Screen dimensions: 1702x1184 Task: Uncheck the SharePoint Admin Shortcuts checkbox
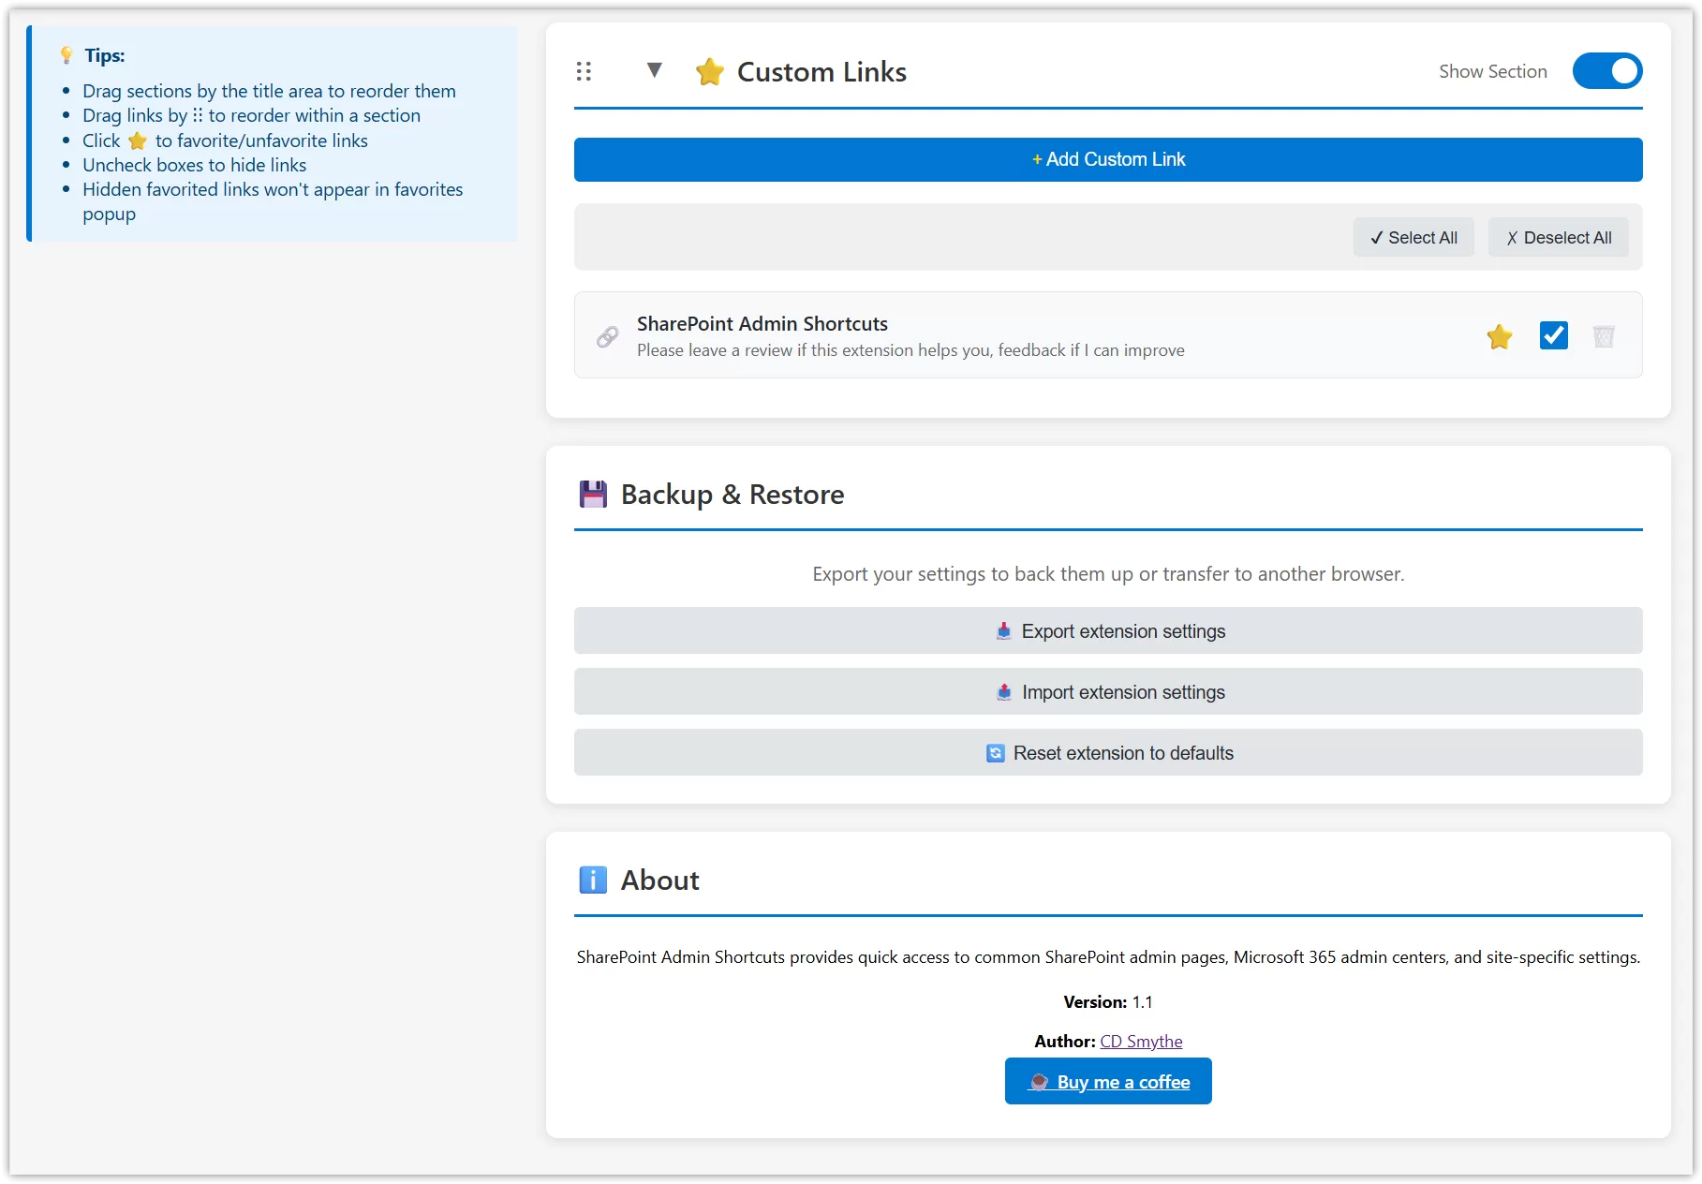(1553, 335)
